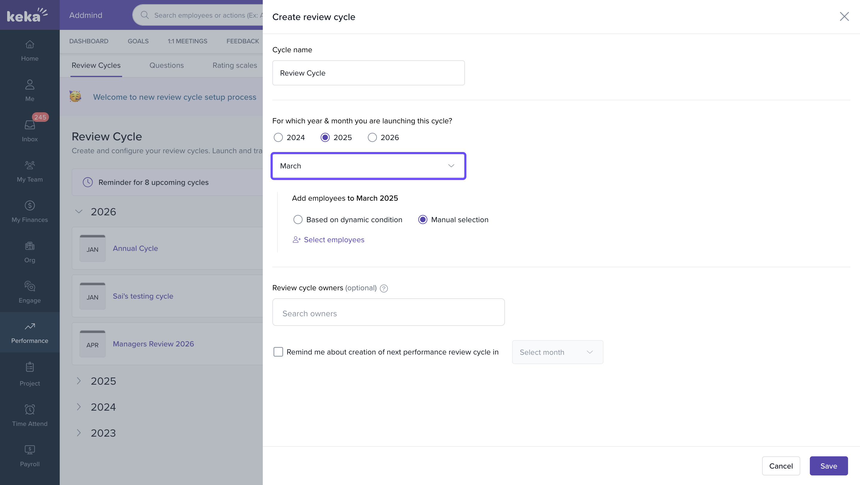The width and height of the screenshot is (860, 485).
Task: Open the March month dropdown
Action: click(x=368, y=166)
